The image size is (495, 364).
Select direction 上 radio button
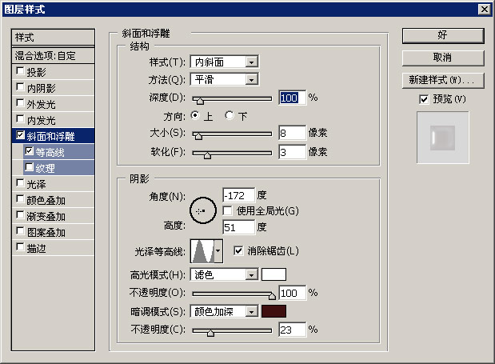(195, 115)
